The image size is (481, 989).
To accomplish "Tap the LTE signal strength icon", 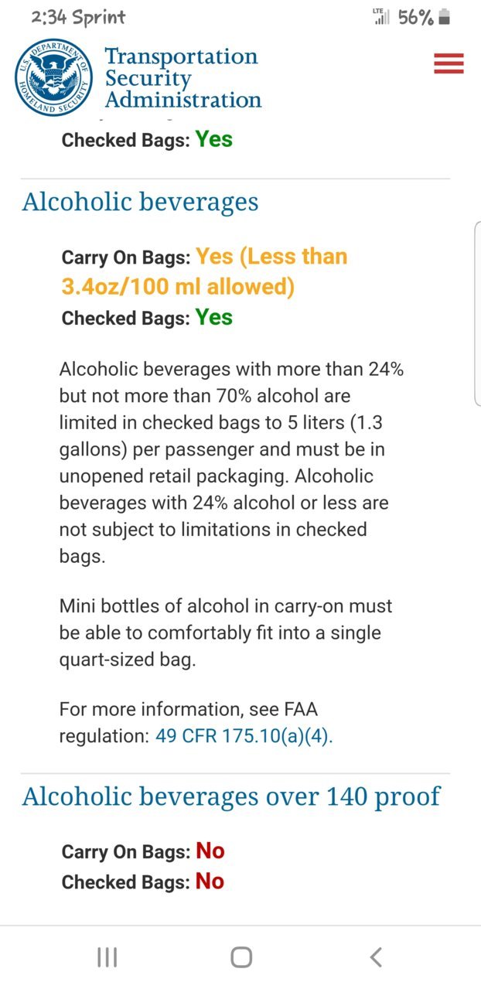I will (381, 16).
